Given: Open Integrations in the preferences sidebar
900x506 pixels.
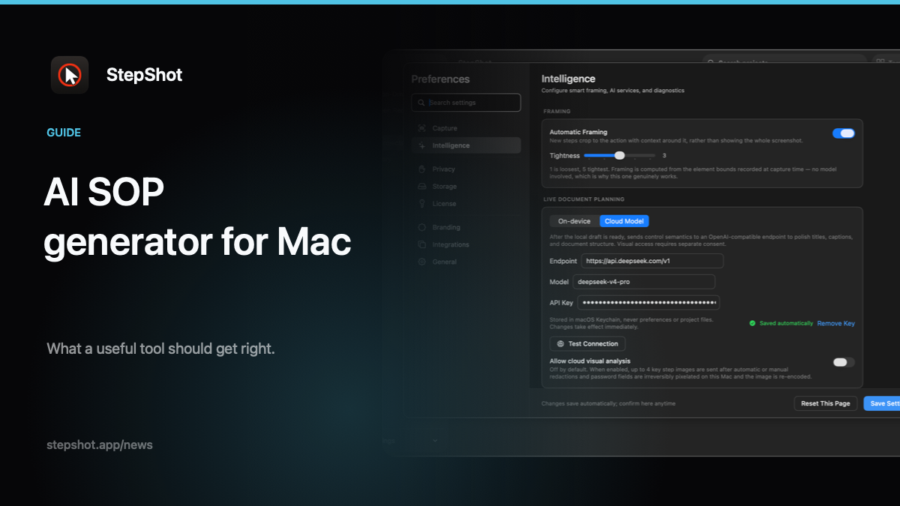Looking at the screenshot, I should 466,244.
